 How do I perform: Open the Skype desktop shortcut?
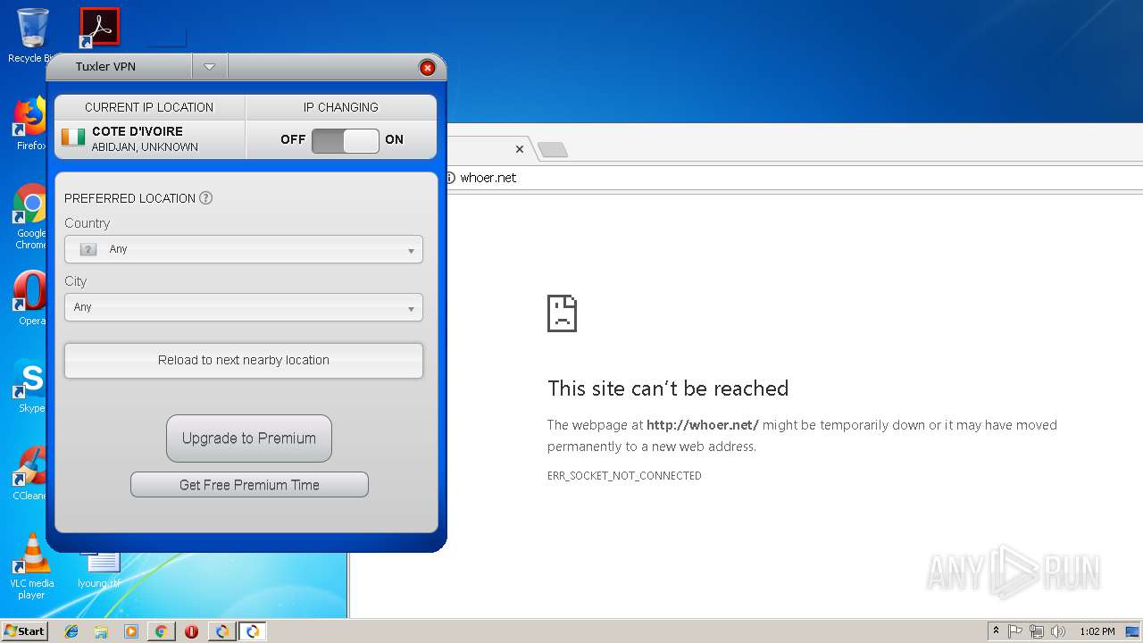coord(30,386)
